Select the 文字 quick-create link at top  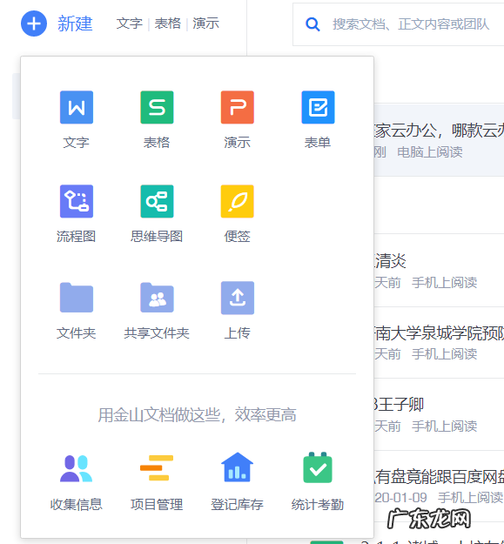point(130,24)
